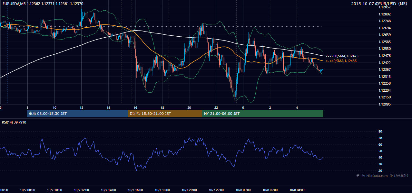This screenshot has width=412, height=193.
Task: Select the NY 21:00-06:00 JST session bar
Action: coord(263,114)
